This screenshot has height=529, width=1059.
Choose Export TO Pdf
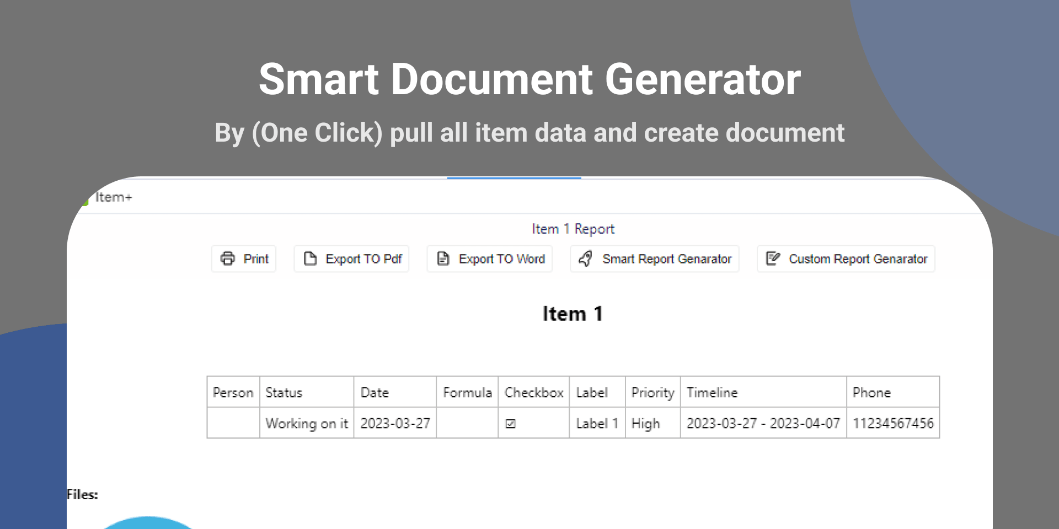351,259
